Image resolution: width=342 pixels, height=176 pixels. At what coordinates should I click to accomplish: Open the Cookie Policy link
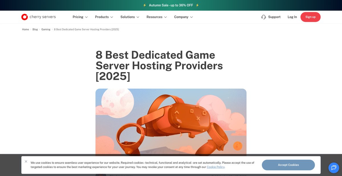point(215,167)
